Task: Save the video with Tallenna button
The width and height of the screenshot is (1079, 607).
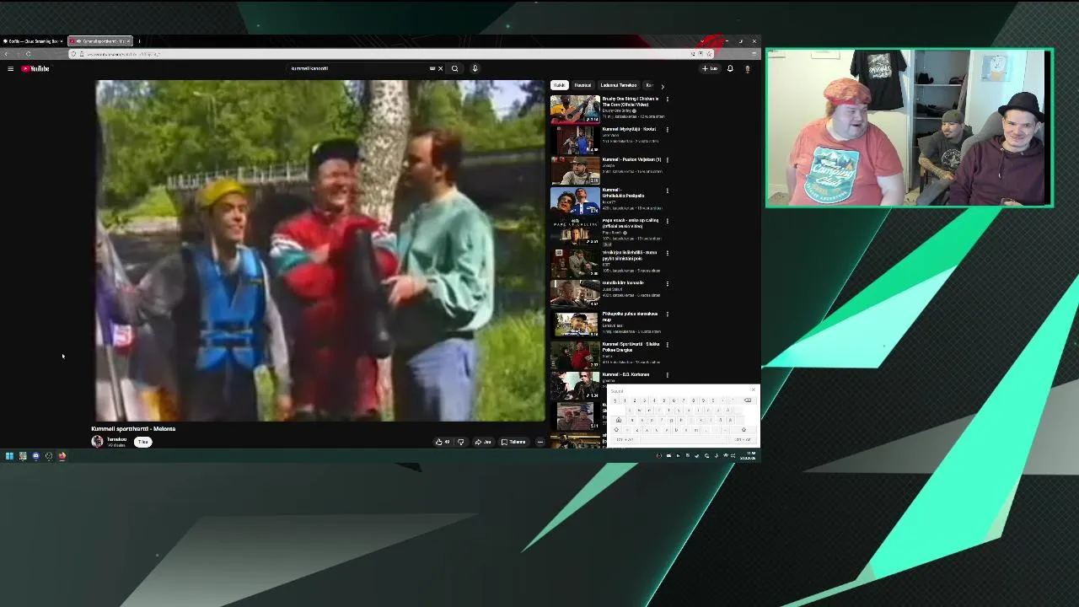Action: pos(513,442)
